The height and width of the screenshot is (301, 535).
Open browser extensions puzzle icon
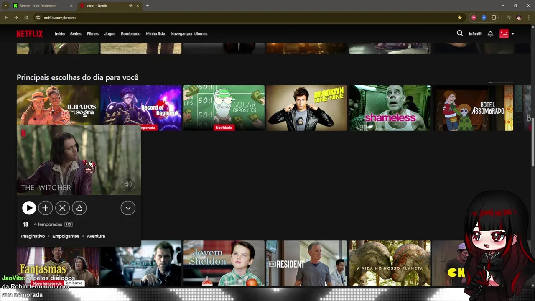point(494,18)
